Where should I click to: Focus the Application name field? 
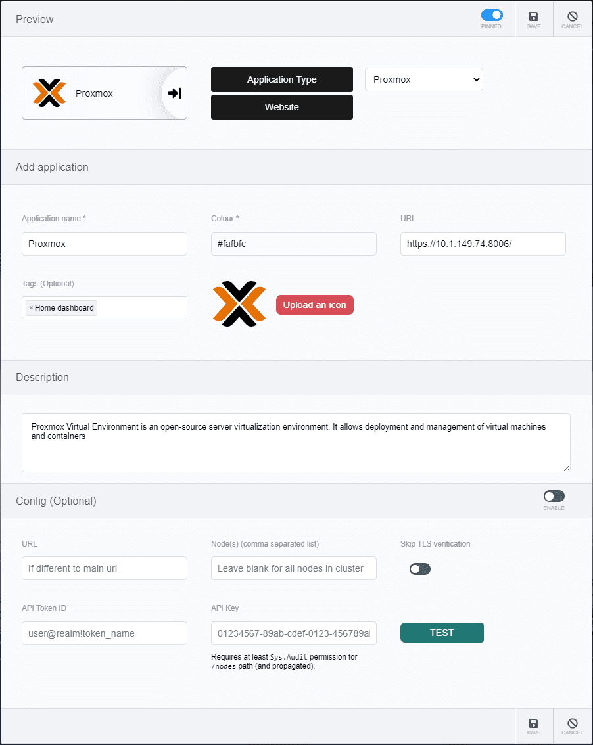tap(104, 244)
